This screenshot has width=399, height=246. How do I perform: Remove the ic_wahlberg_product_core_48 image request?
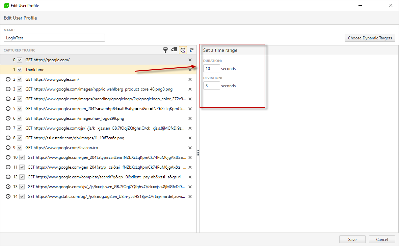pos(190,89)
